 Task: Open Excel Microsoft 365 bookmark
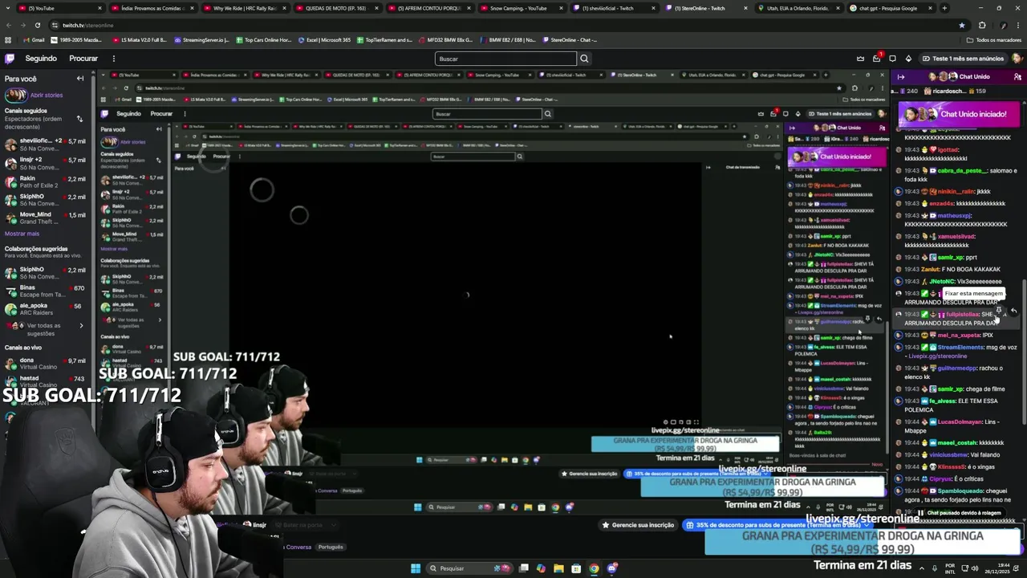[323, 39]
